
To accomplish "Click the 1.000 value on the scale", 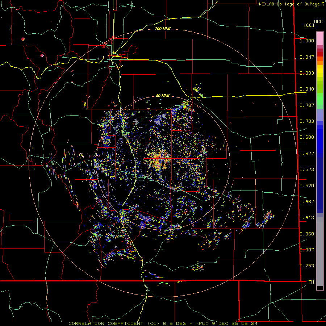I will [x=307, y=41].
